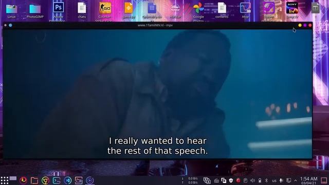329x185 pixels.
Task: Click the battery status tray icon
Action: coord(260,180)
